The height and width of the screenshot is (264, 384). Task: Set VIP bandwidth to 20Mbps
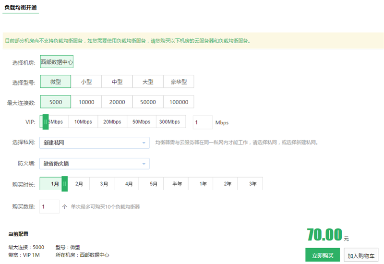point(112,122)
